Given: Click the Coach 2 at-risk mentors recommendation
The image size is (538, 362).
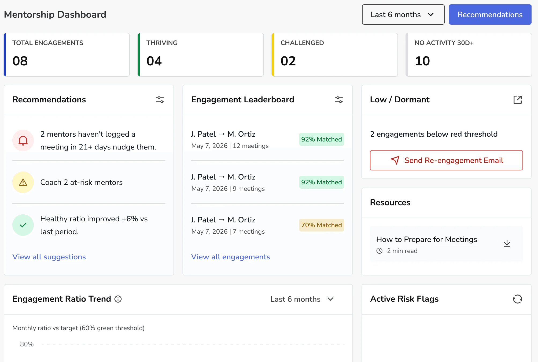Looking at the screenshot, I should [x=89, y=182].
